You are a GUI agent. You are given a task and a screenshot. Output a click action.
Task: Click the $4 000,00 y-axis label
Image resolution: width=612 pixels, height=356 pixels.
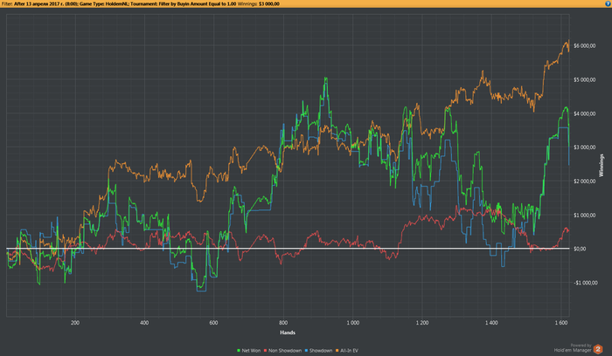[585, 113]
